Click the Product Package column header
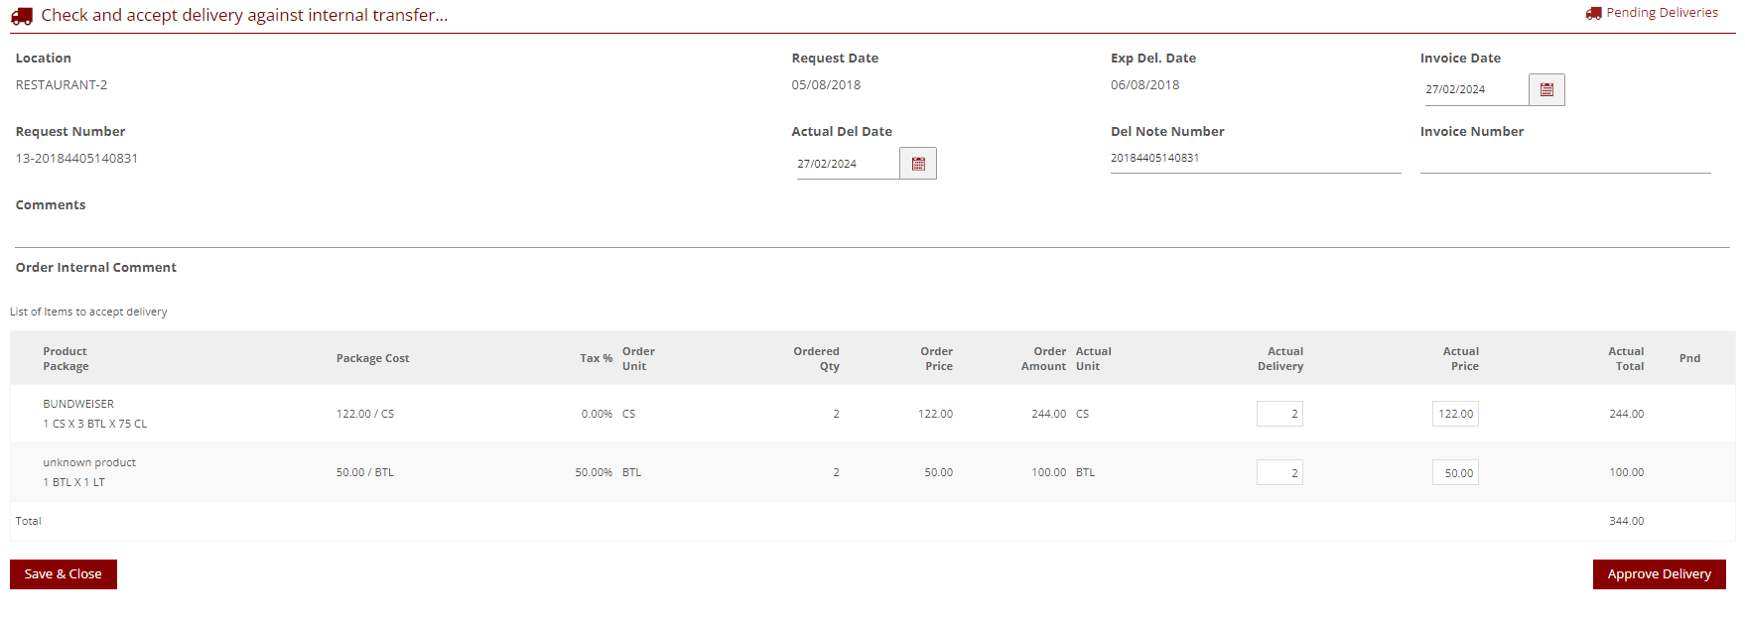 [66, 358]
